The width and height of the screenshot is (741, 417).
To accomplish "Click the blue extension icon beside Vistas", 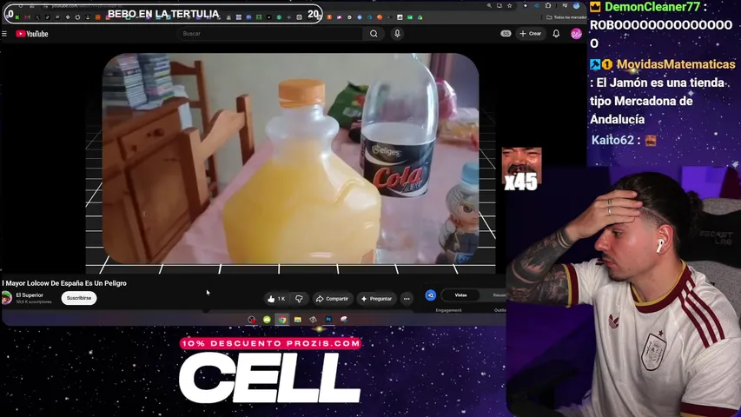I will pyautogui.click(x=431, y=295).
